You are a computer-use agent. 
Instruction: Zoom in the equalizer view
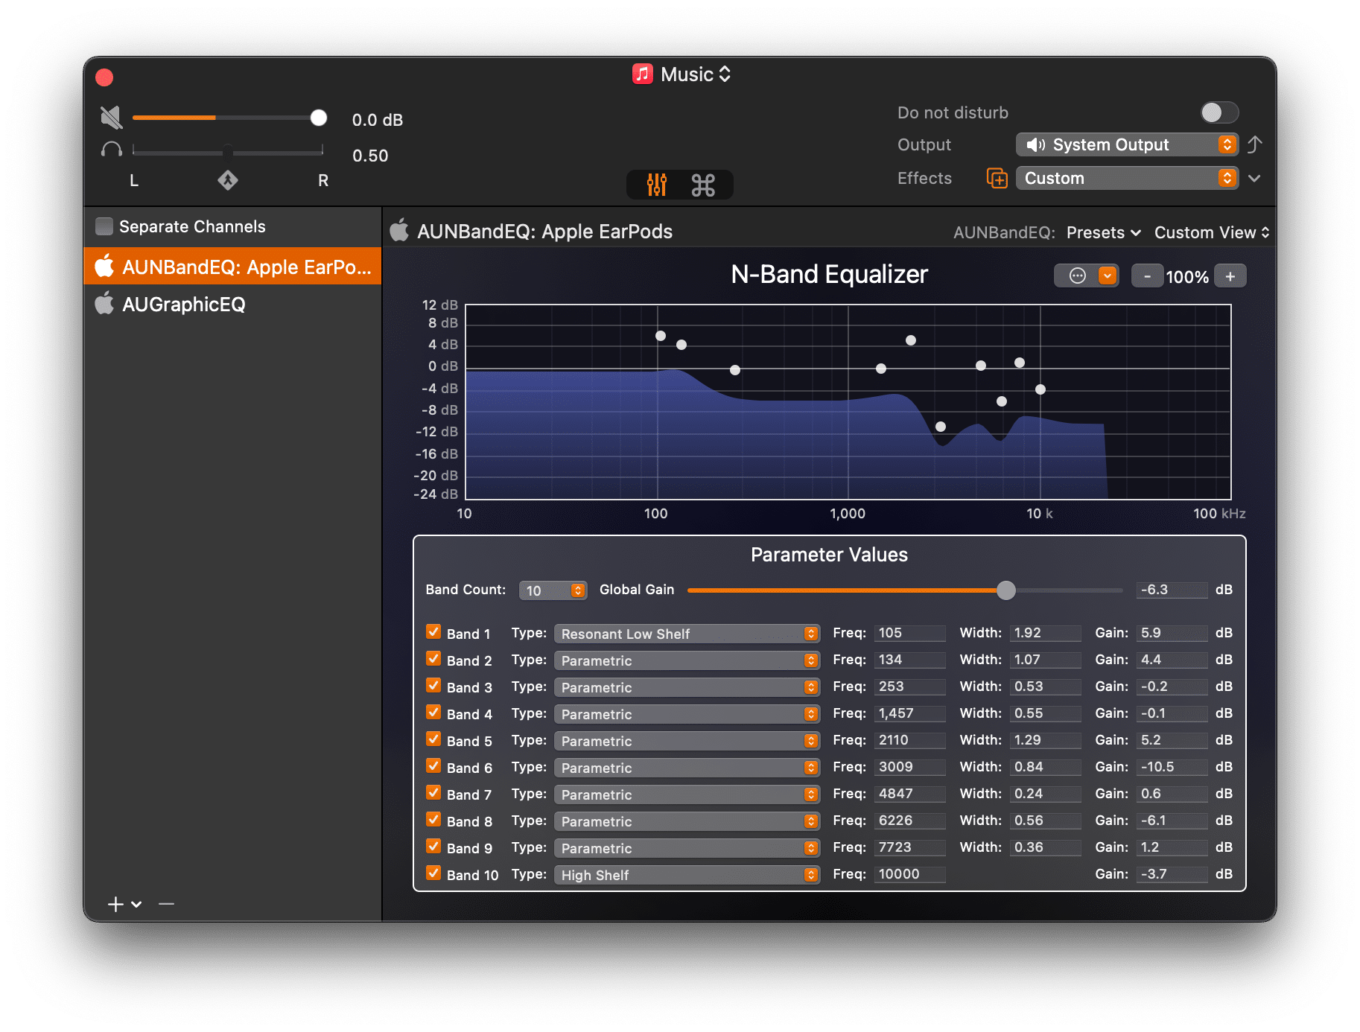pos(1230,276)
